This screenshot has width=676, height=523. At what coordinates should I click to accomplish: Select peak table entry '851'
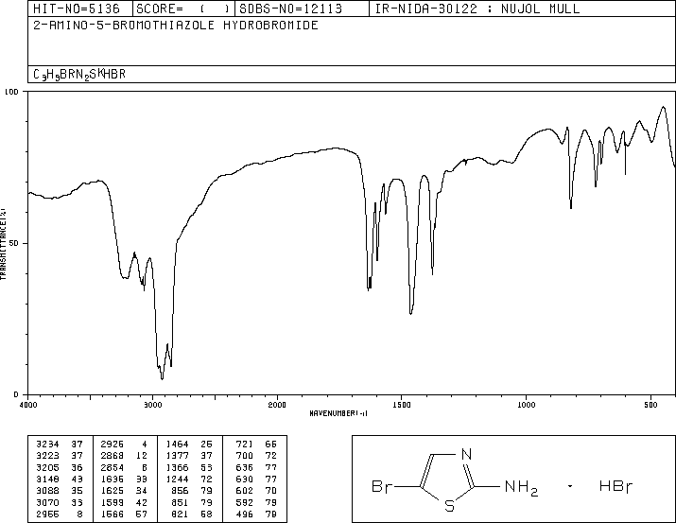click(181, 502)
